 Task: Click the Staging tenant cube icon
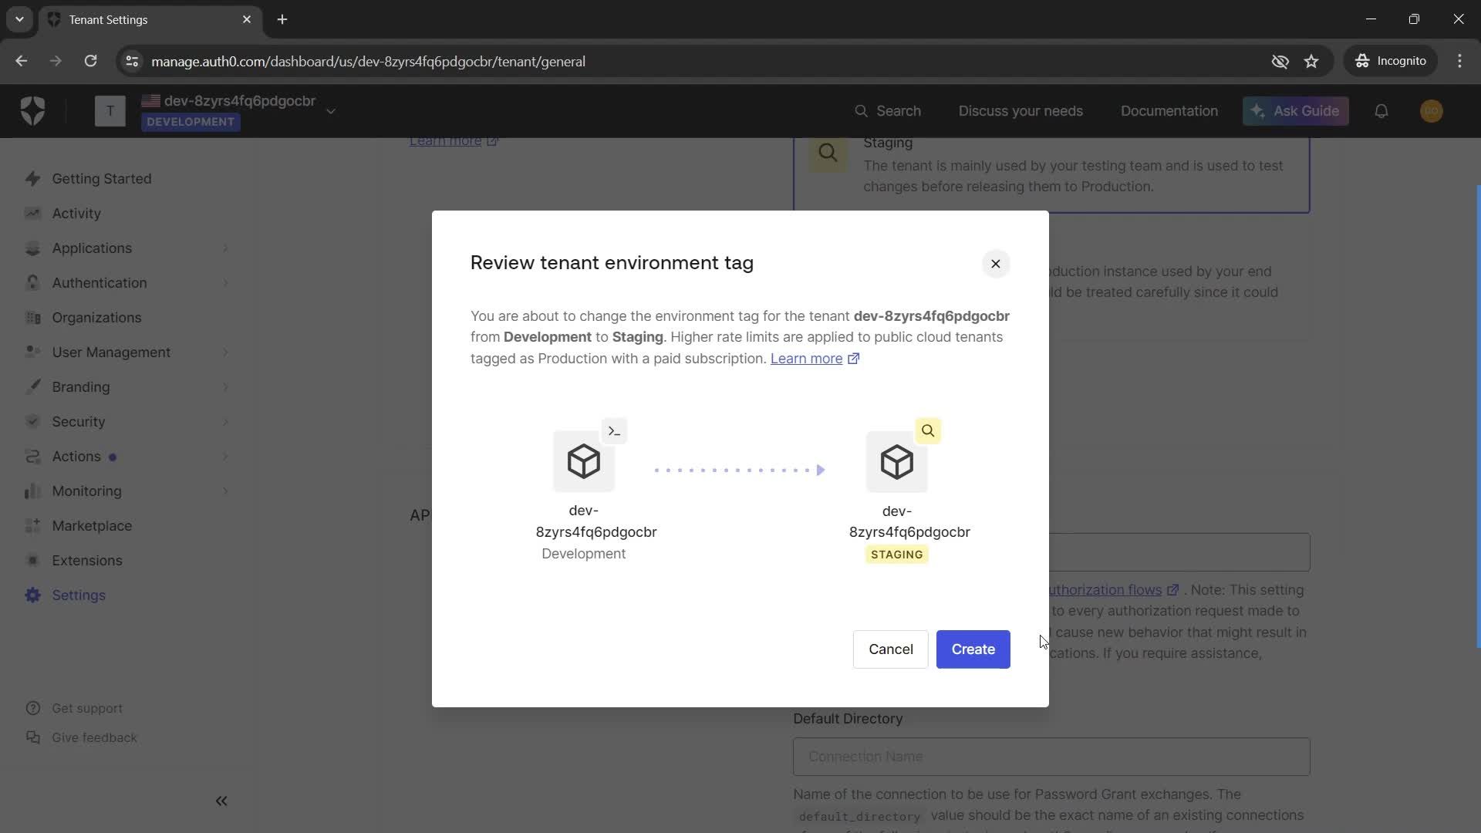[x=896, y=462]
